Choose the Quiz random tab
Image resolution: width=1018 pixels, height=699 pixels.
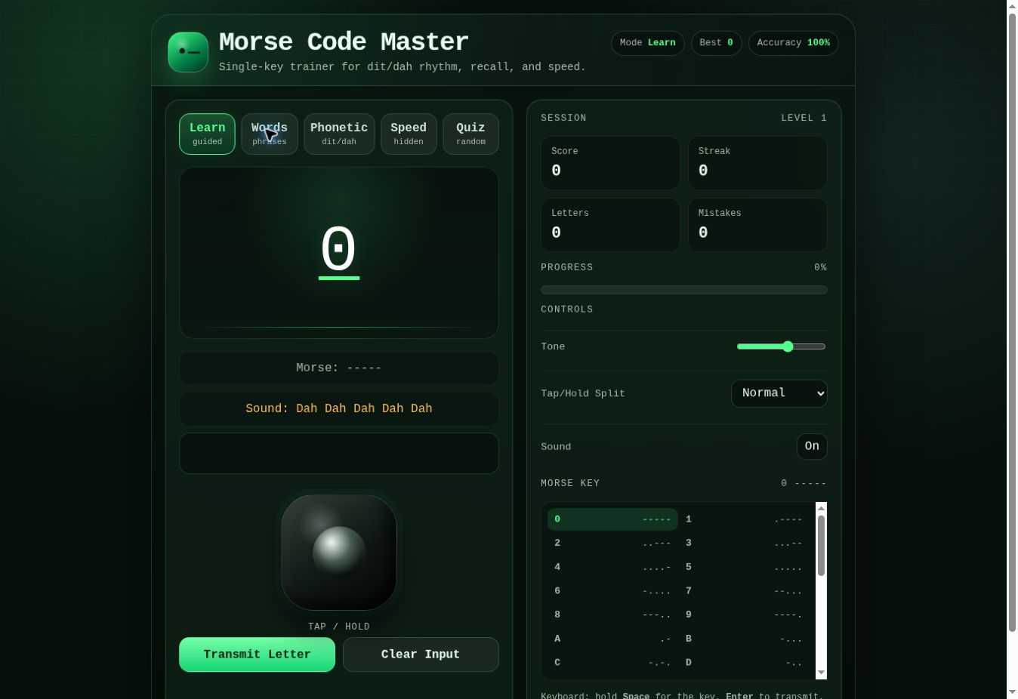tap(470, 134)
